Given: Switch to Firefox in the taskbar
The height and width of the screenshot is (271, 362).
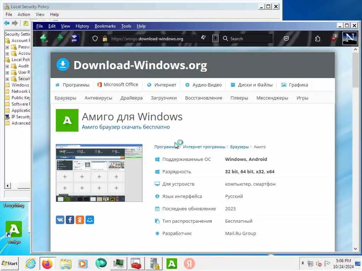Looking at the screenshot, I should pyautogui.click(x=47, y=264).
